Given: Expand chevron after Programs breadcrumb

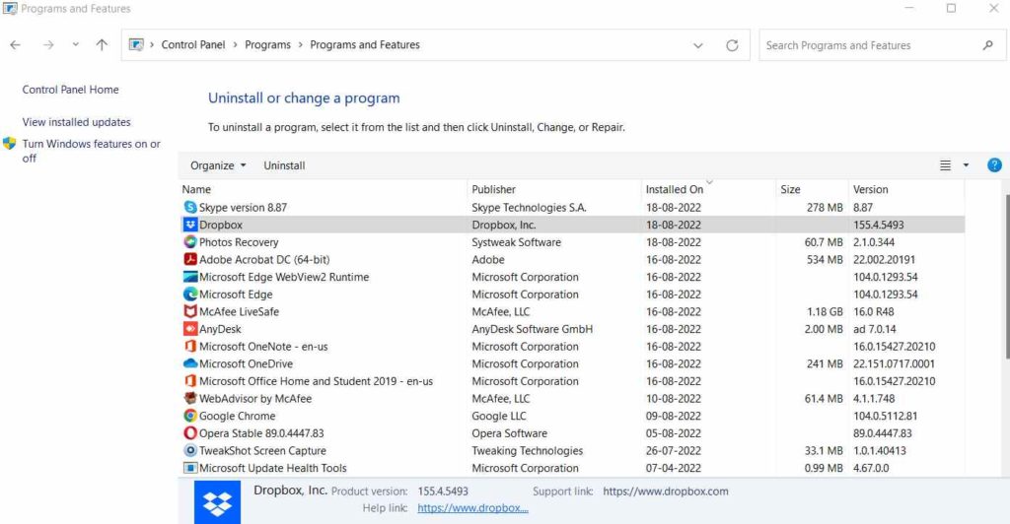Looking at the screenshot, I should click(300, 45).
